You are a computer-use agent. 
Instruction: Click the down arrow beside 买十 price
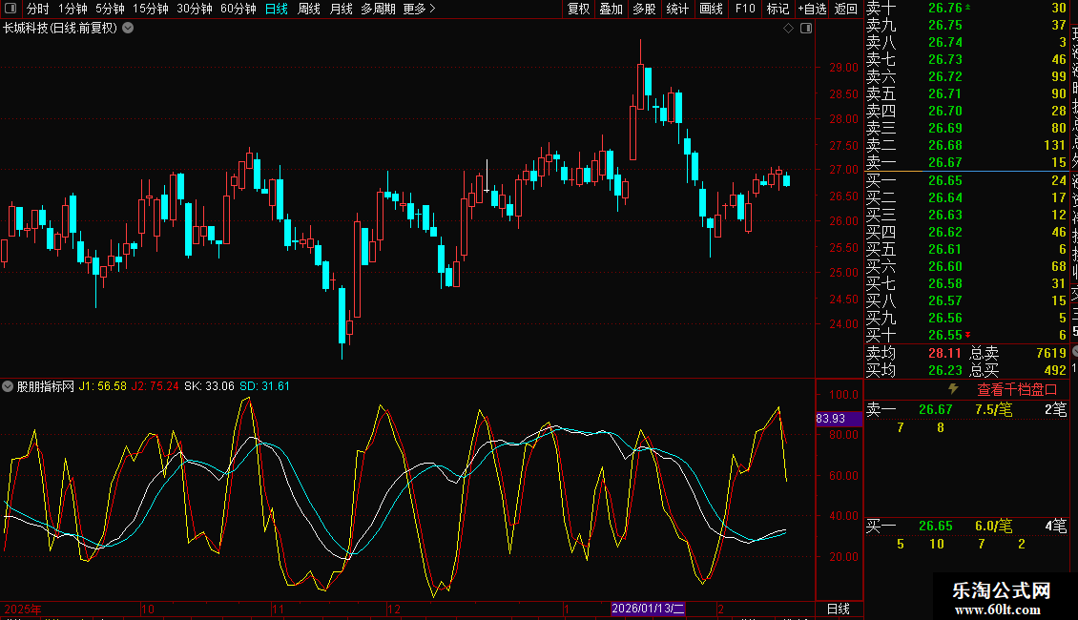point(968,335)
